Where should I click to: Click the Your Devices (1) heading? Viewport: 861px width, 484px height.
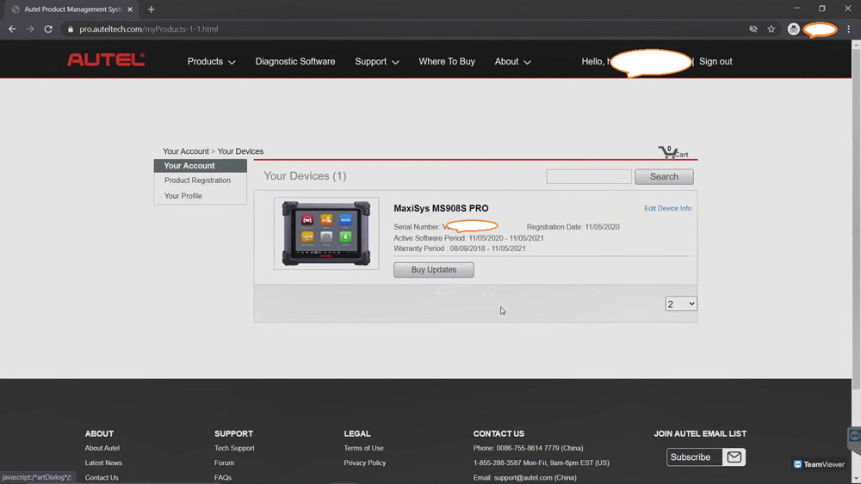coord(305,176)
